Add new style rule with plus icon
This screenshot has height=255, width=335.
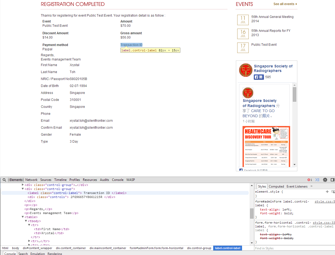pos(327,192)
